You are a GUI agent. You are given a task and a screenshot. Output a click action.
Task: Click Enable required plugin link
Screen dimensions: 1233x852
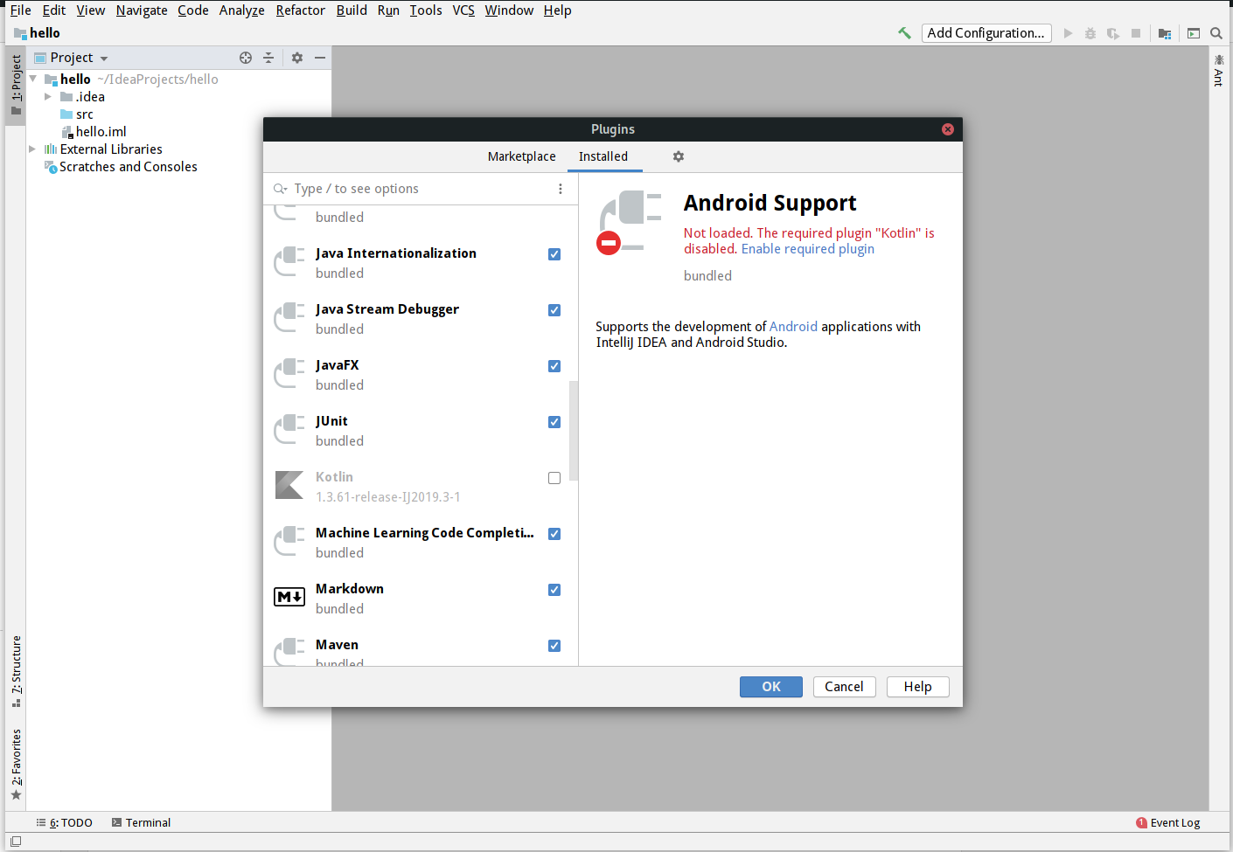[x=808, y=249]
